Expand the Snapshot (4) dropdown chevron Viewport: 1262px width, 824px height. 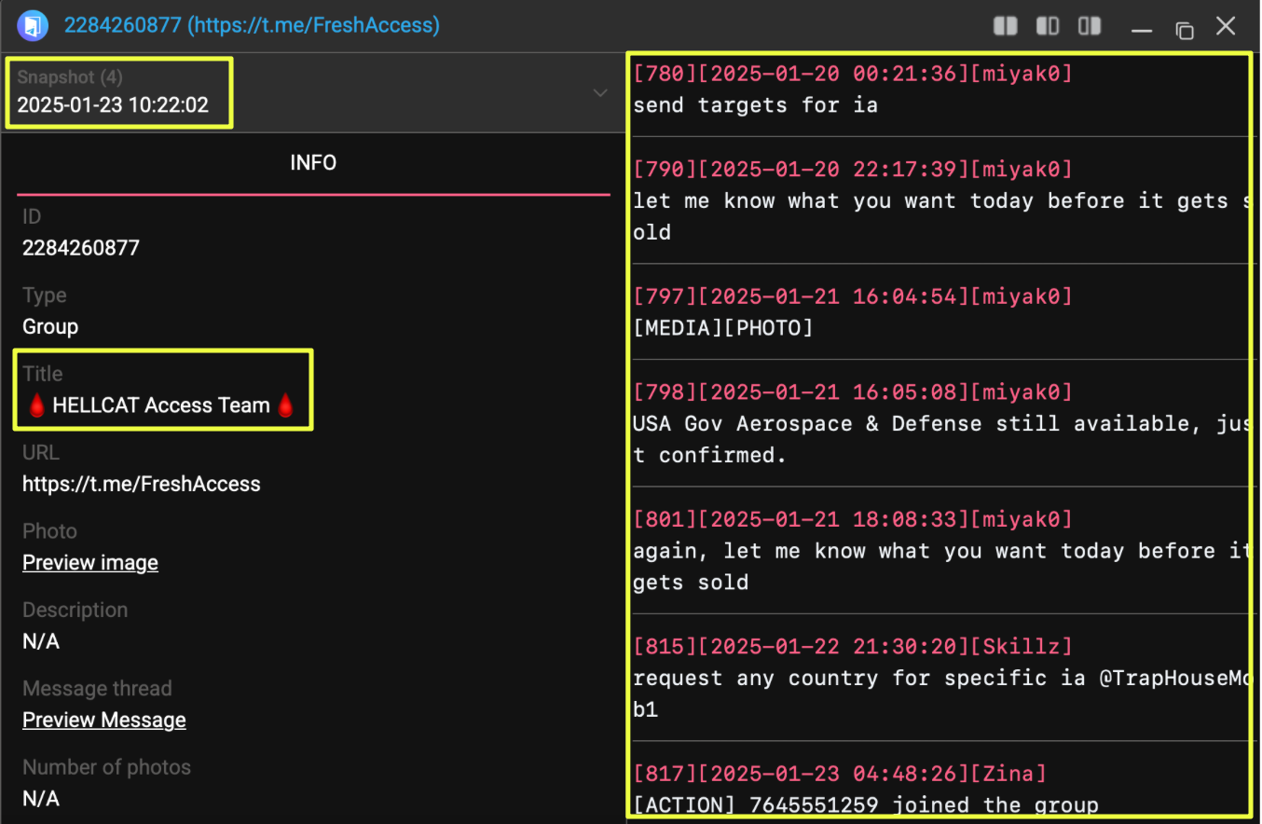click(x=600, y=92)
